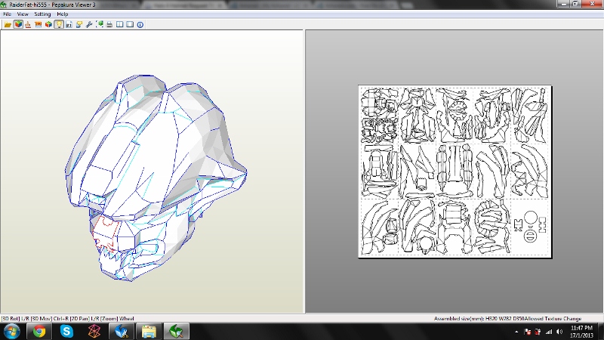Click the pink wireframe app taskbar icon

point(94,332)
